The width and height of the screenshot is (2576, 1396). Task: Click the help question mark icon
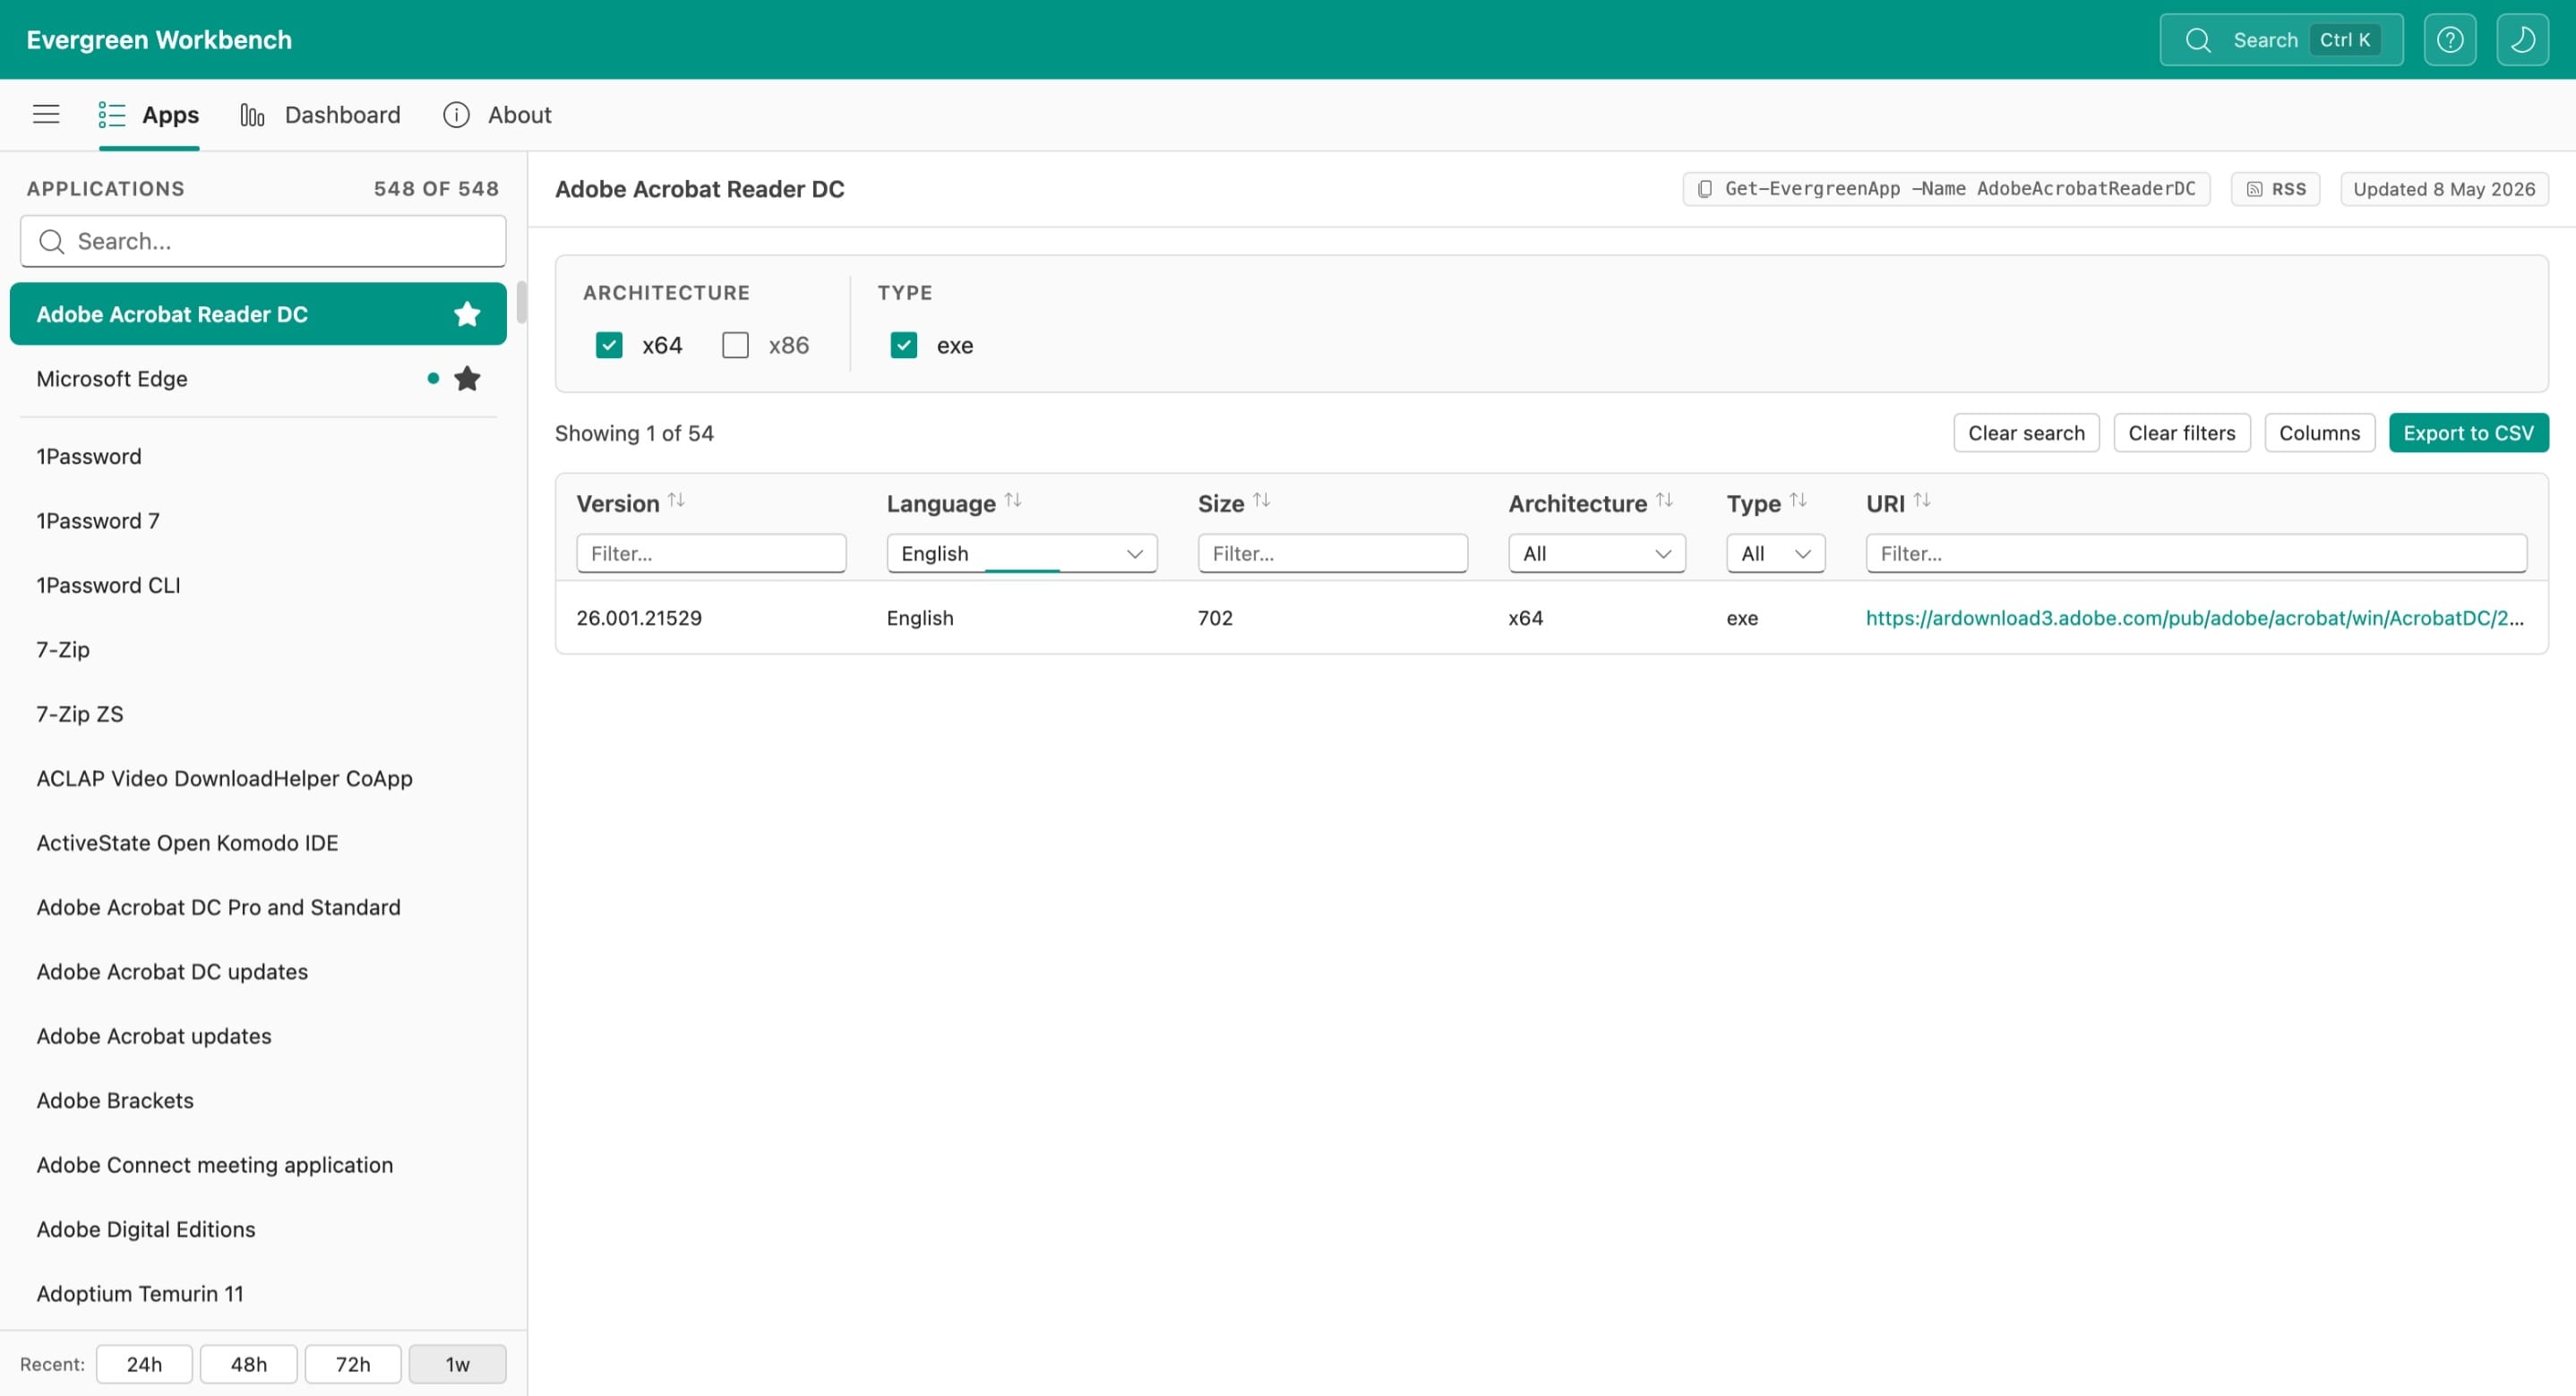coord(2449,40)
